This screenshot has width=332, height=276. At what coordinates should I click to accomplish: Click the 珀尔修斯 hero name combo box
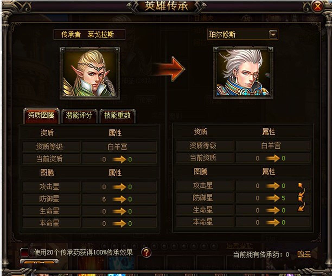click(242, 34)
